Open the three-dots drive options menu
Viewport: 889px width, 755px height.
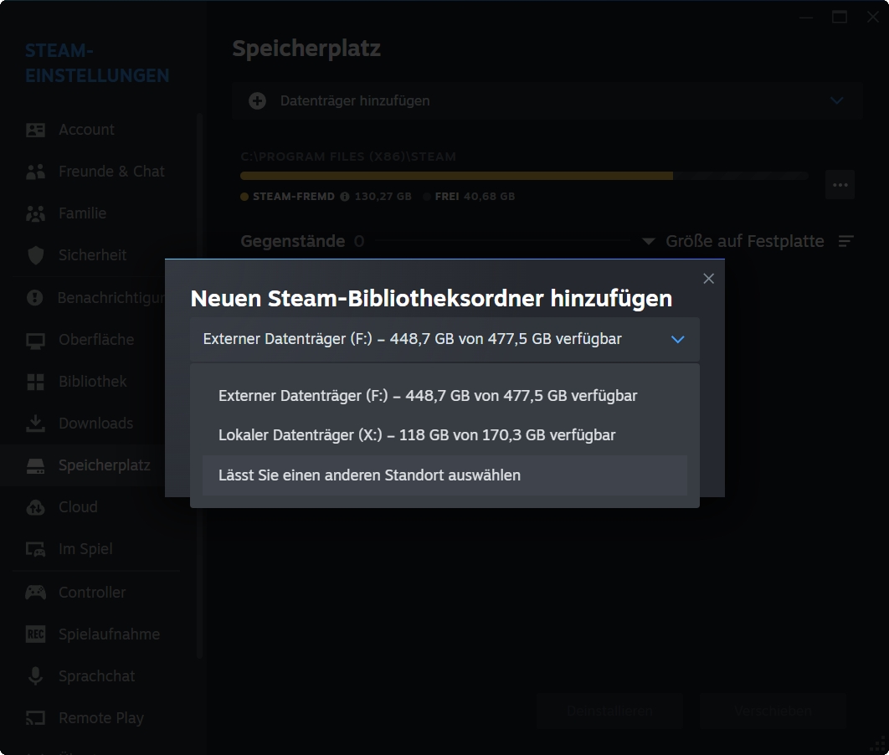[x=840, y=185]
